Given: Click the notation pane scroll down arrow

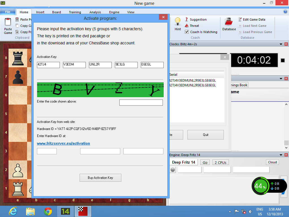Looking at the screenshot, I should click(286, 147).
